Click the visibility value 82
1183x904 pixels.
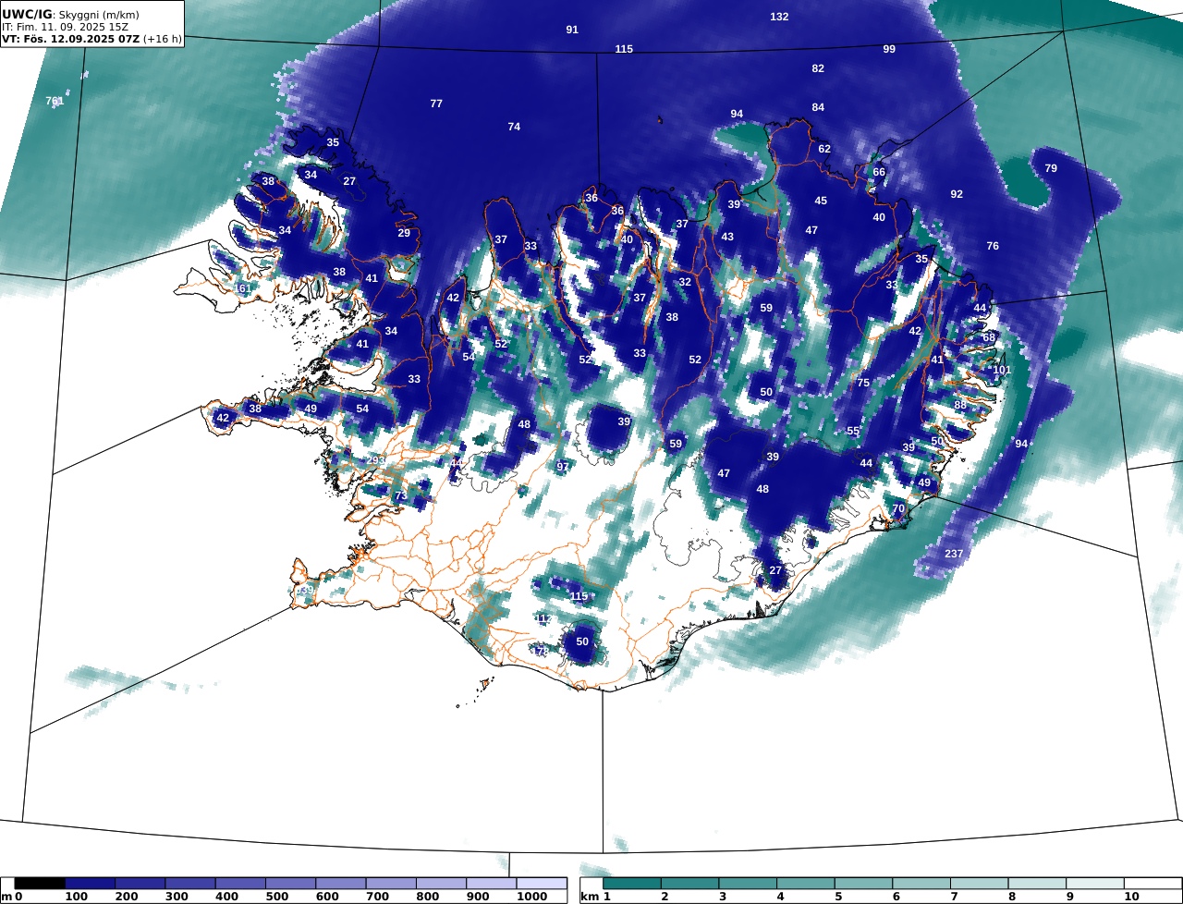tap(818, 68)
